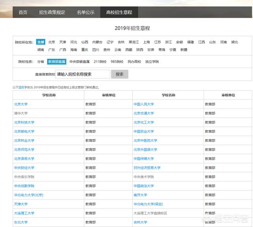Open 华北电力大学(保定) link

pos(148,204)
